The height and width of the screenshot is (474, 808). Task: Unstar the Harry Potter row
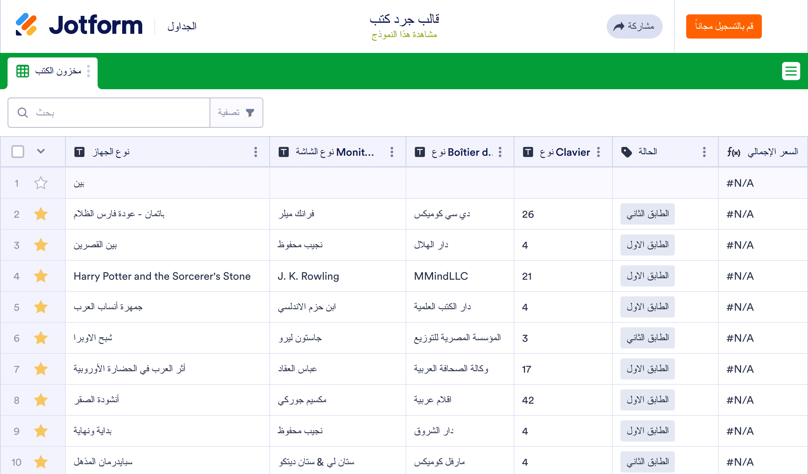point(40,276)
